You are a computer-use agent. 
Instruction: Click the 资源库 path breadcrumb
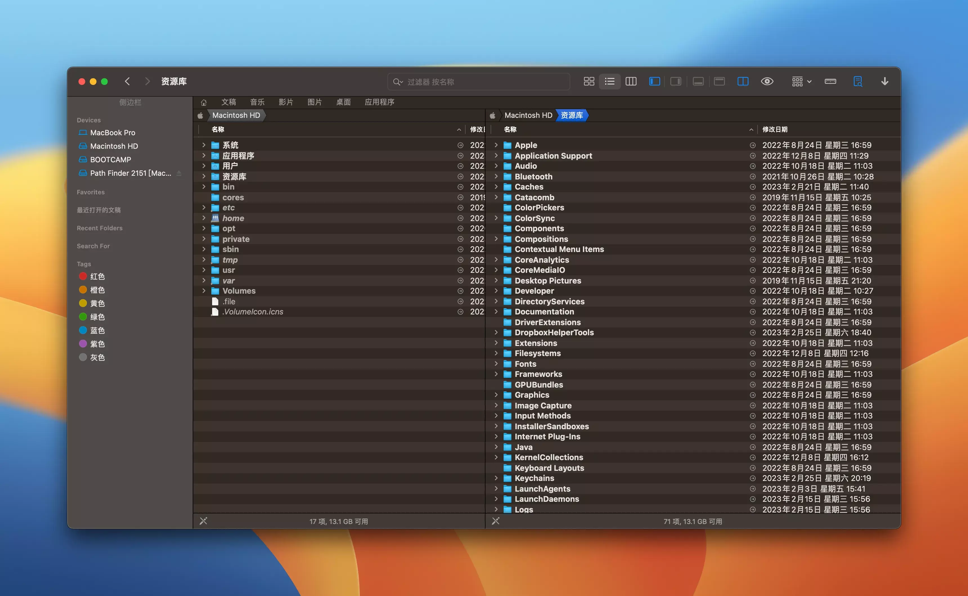pos(572,115)
